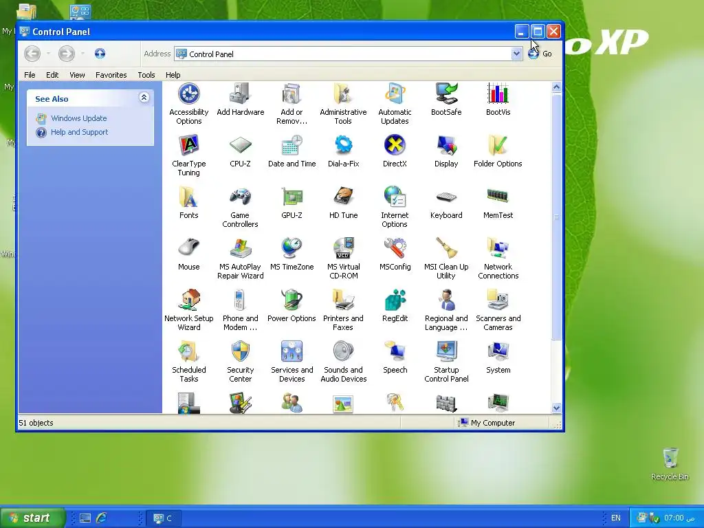Open the Edit menu
Viewport: 704px width, 528px height.
(x=52, y=75)
